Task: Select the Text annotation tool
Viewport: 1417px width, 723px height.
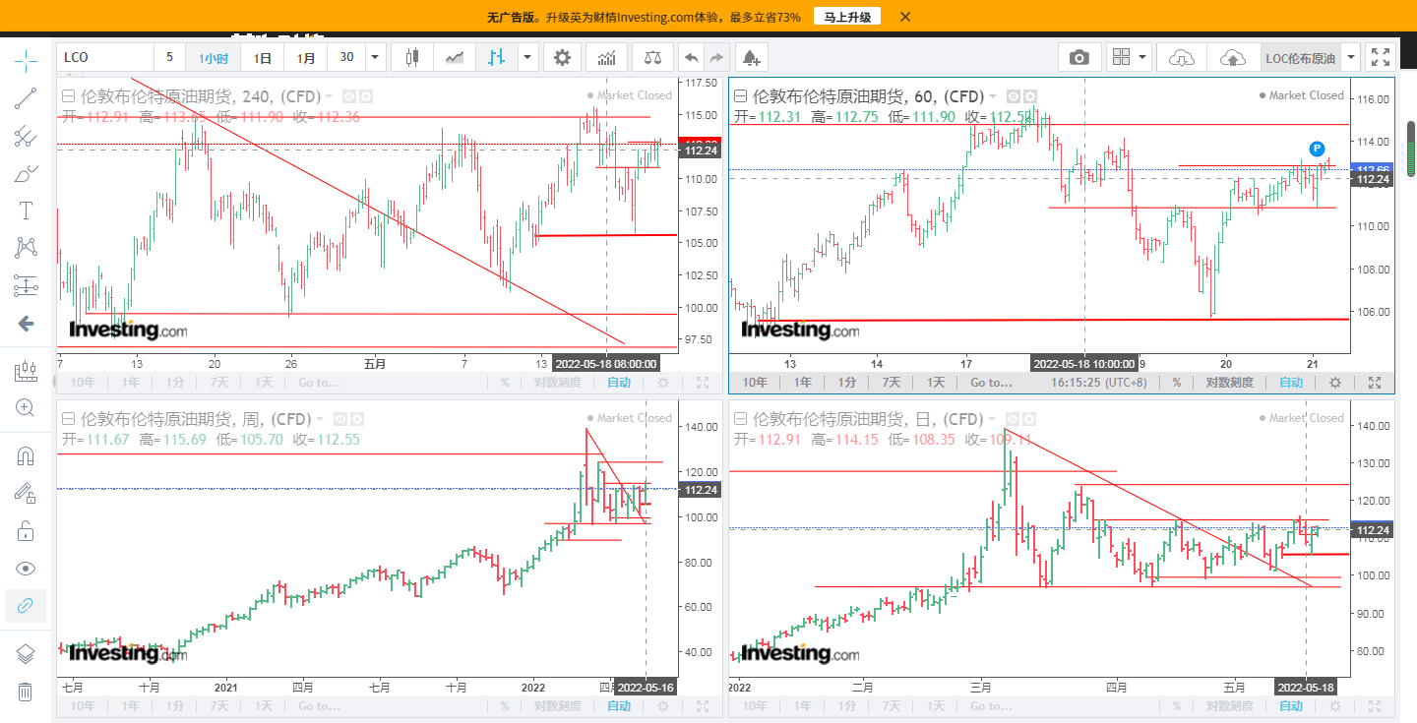Action: [26, 211]
